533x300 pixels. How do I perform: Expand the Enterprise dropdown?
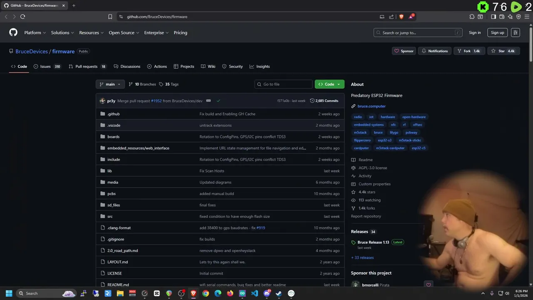[156, 32]
